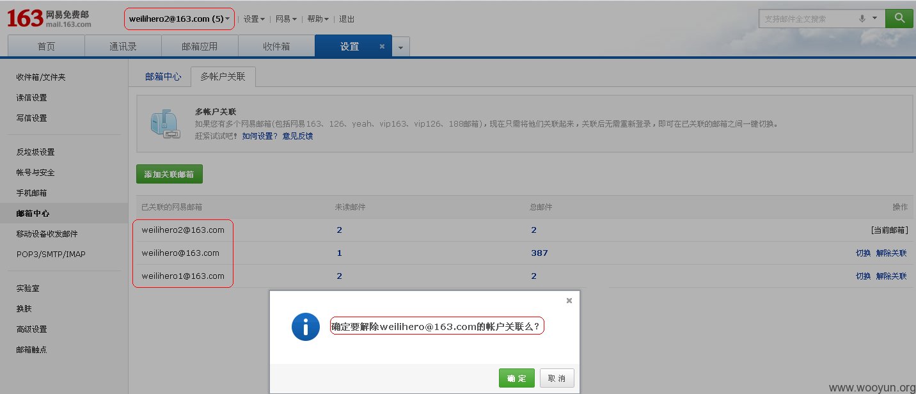Select the 设置 main tab
The width and height of the screenshot is (916, 394).
[x=349, y=47]
